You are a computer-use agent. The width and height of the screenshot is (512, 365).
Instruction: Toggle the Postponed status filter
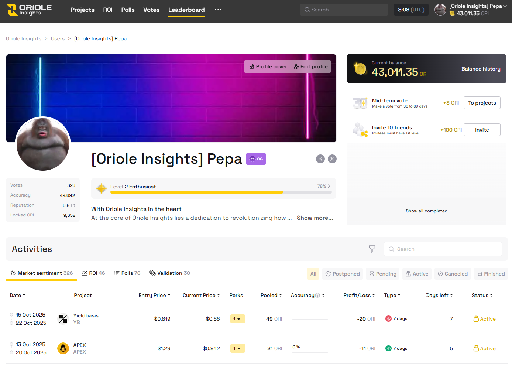[342, 274]
